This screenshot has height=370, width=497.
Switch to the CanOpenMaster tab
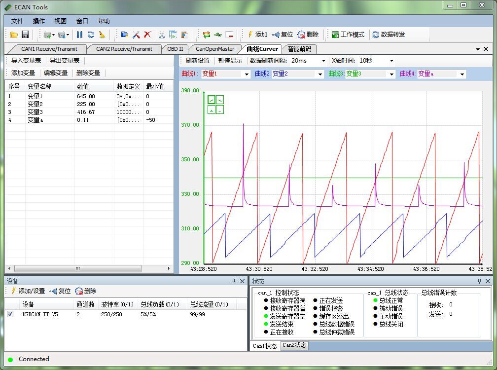tap(215, 49)
